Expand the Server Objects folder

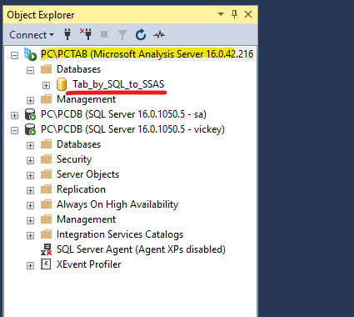click(30, 175)
